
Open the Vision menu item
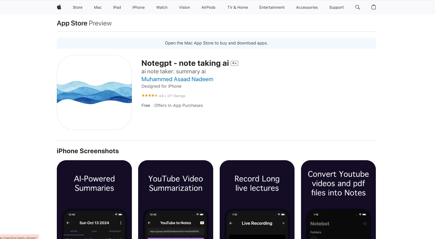coord(185,7)
